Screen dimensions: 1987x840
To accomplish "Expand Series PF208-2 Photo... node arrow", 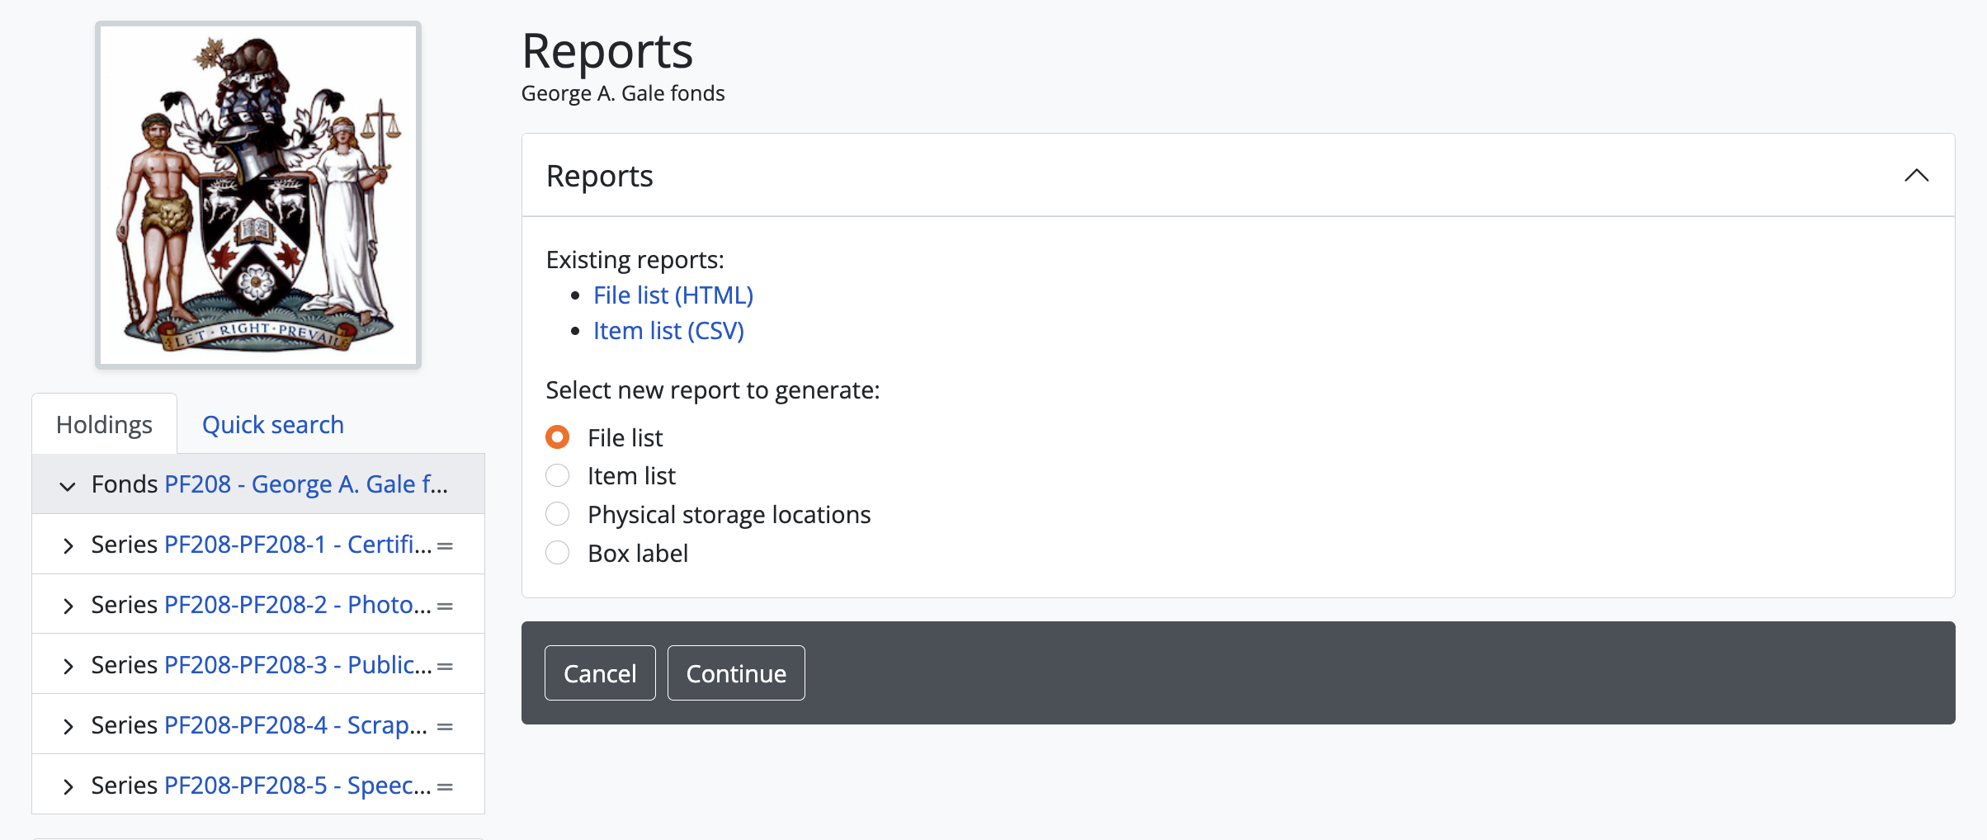I will click(68, 606).
